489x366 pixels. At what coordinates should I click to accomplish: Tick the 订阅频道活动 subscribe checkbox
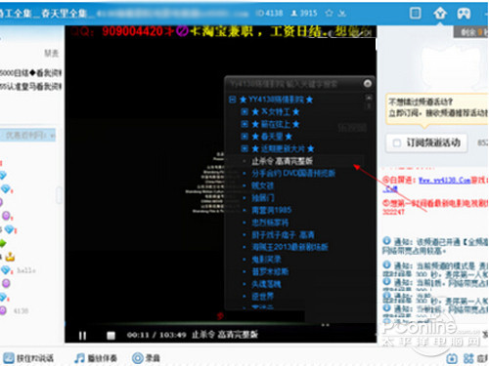(397, 142)
